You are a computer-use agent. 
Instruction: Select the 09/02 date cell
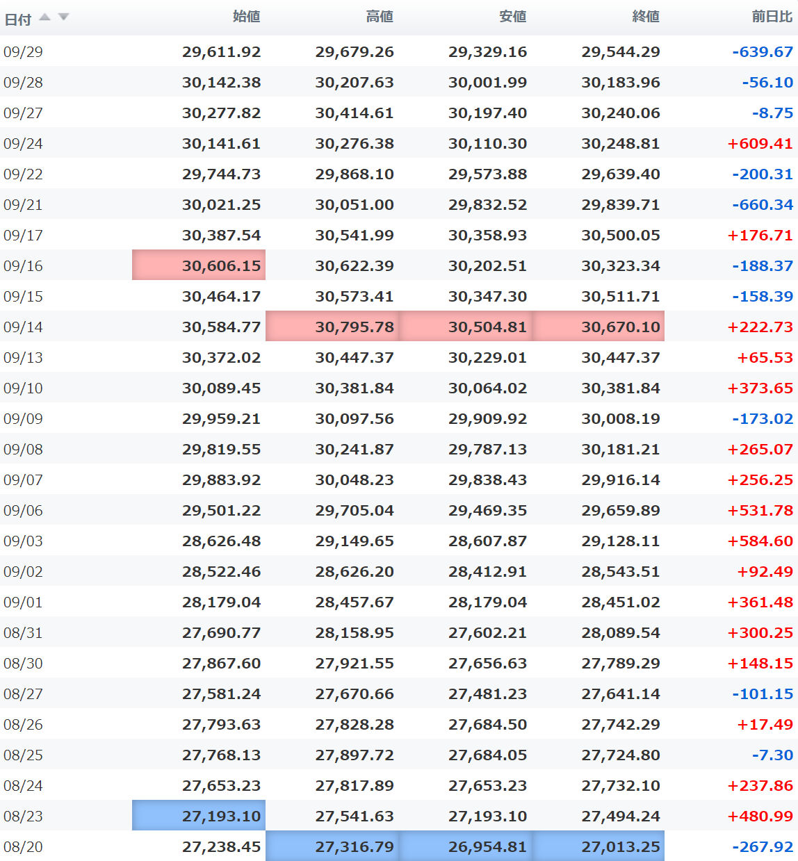pos(23,571)
